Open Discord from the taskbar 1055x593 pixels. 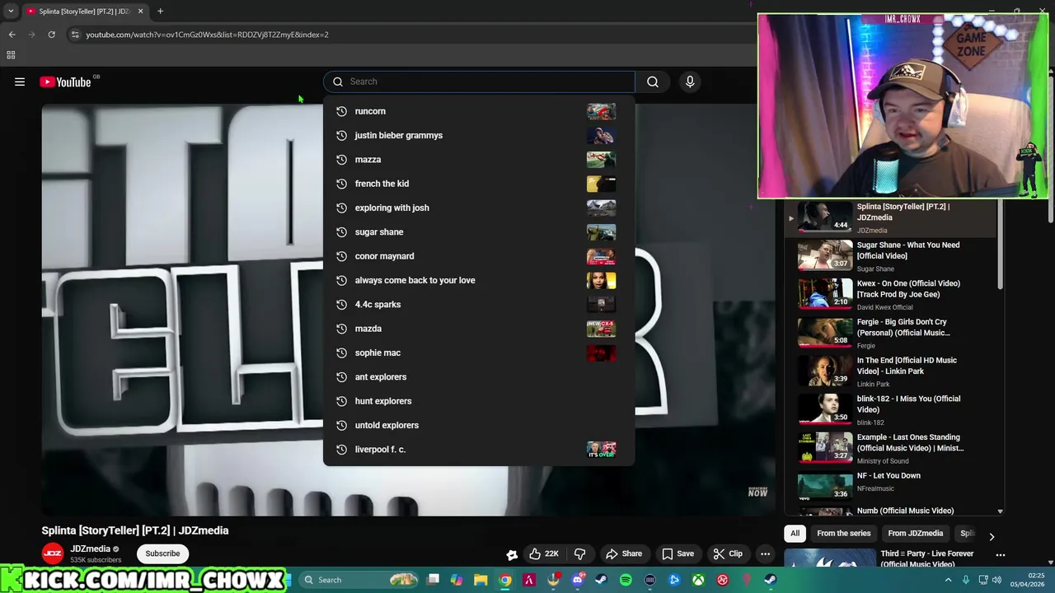578,580
